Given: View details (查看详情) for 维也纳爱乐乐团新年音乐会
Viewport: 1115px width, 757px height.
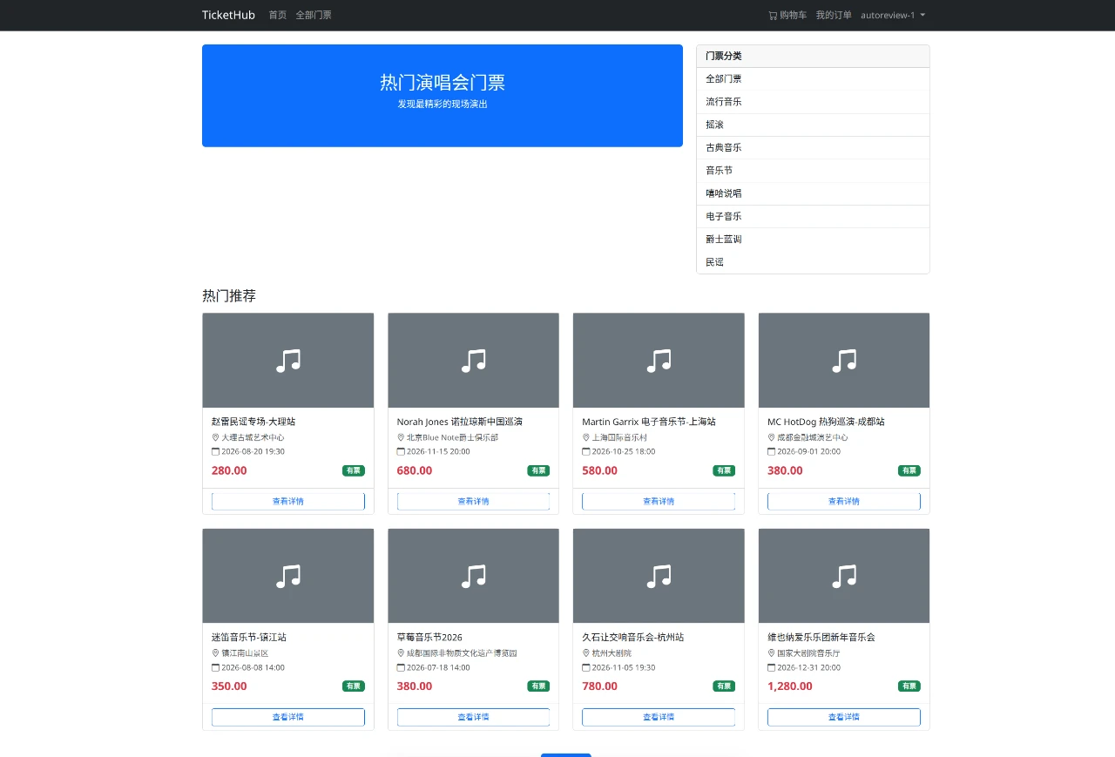Looking at the screenshot, I should coord(844,717).
